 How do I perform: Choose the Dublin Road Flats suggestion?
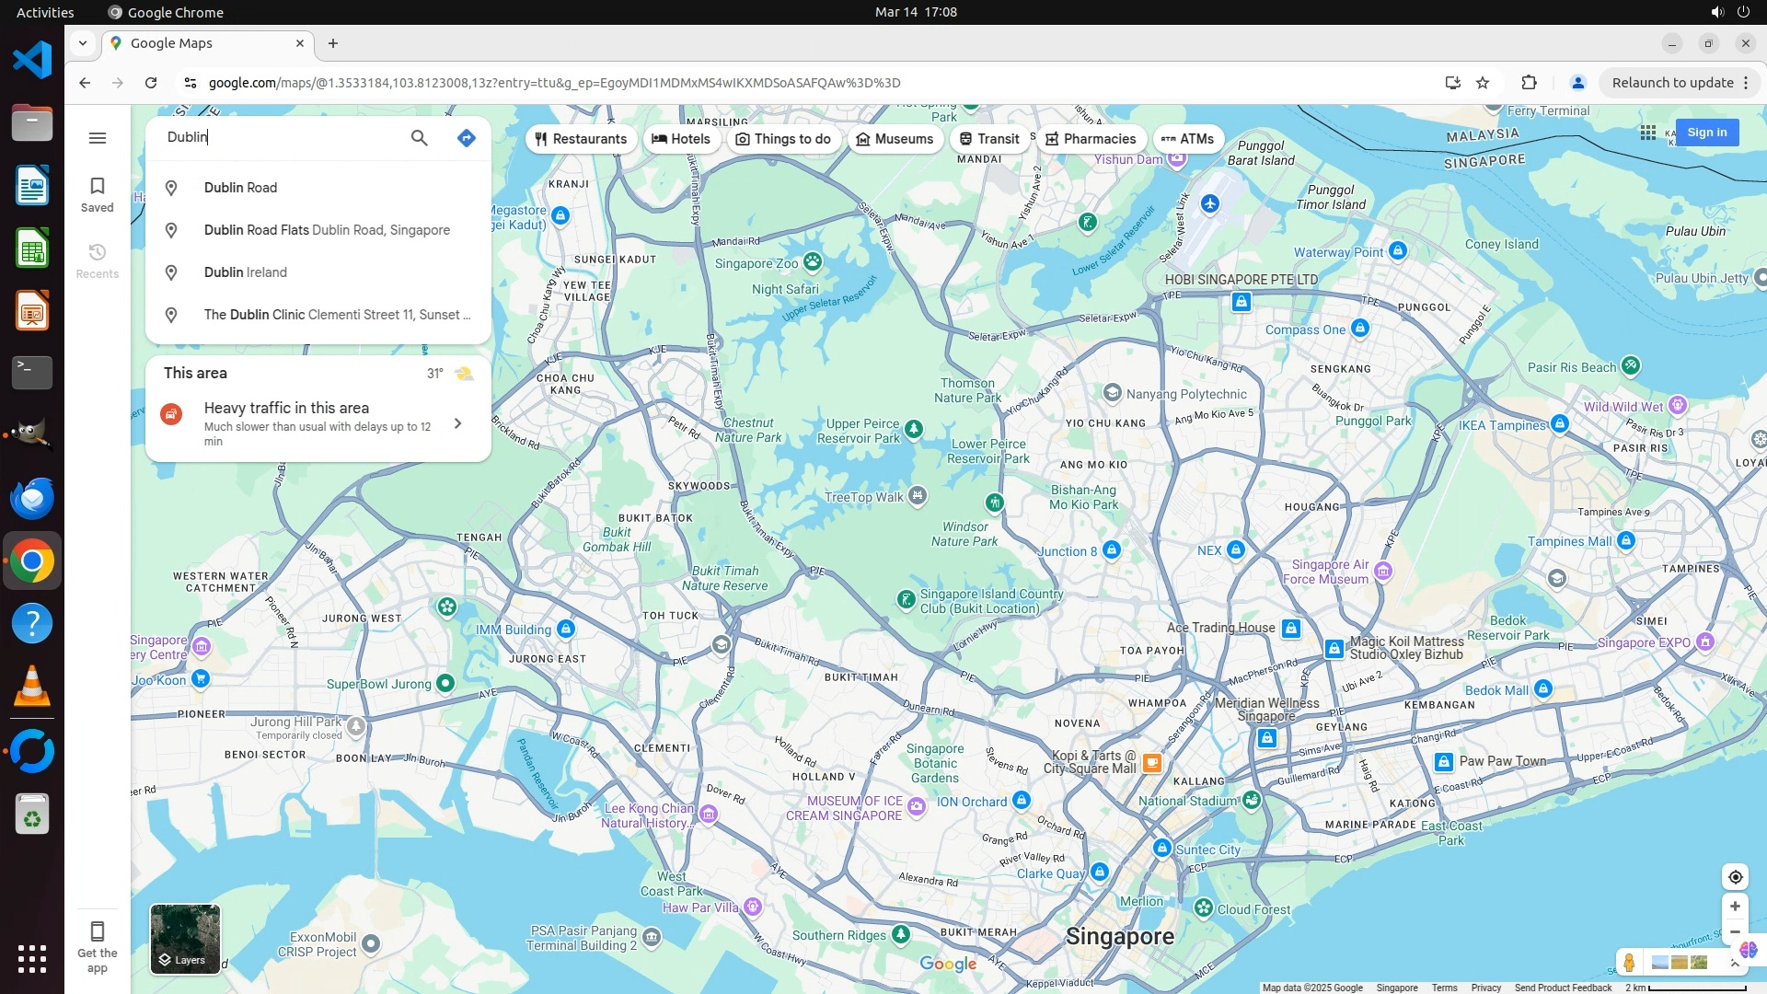coord(327,230)
